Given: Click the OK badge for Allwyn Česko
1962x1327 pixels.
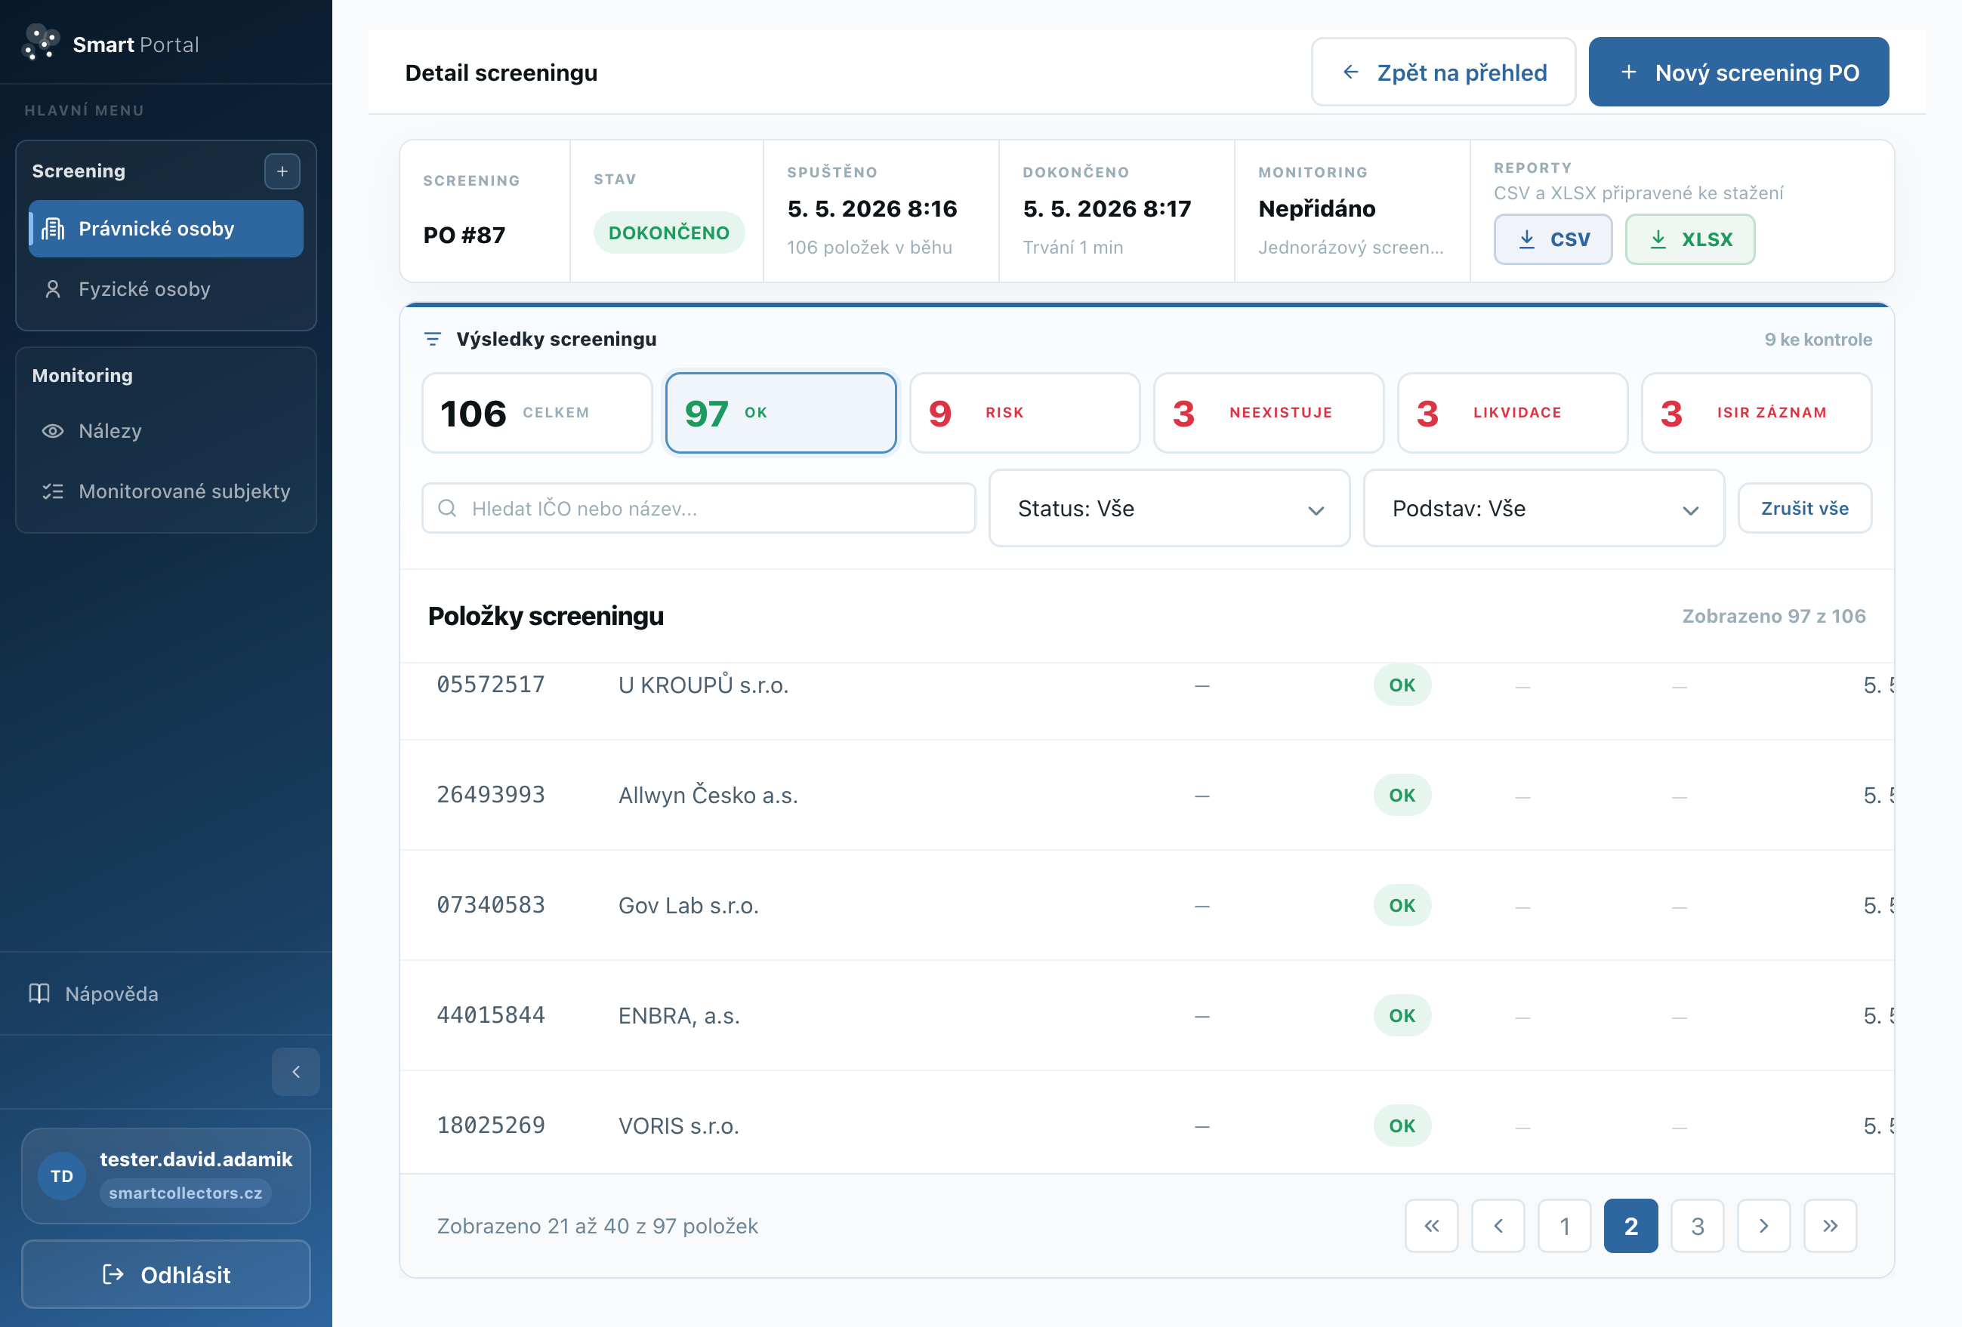Looking at the screenshot, I should [x=1402, y=795].
